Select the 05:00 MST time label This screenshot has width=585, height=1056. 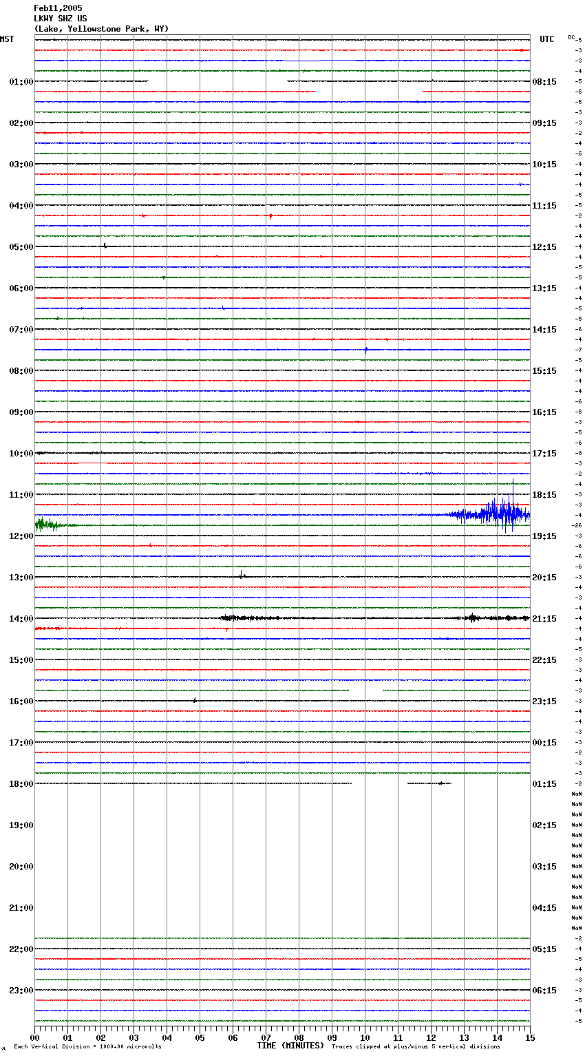(21, 247)
